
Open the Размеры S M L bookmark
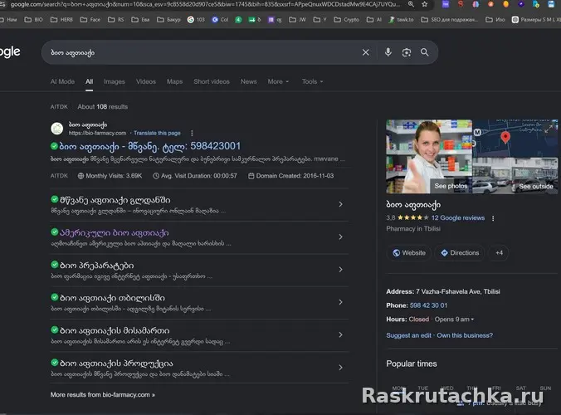(536, 20)
